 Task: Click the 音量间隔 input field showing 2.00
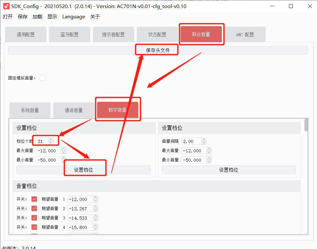click(x=192, y=141)
